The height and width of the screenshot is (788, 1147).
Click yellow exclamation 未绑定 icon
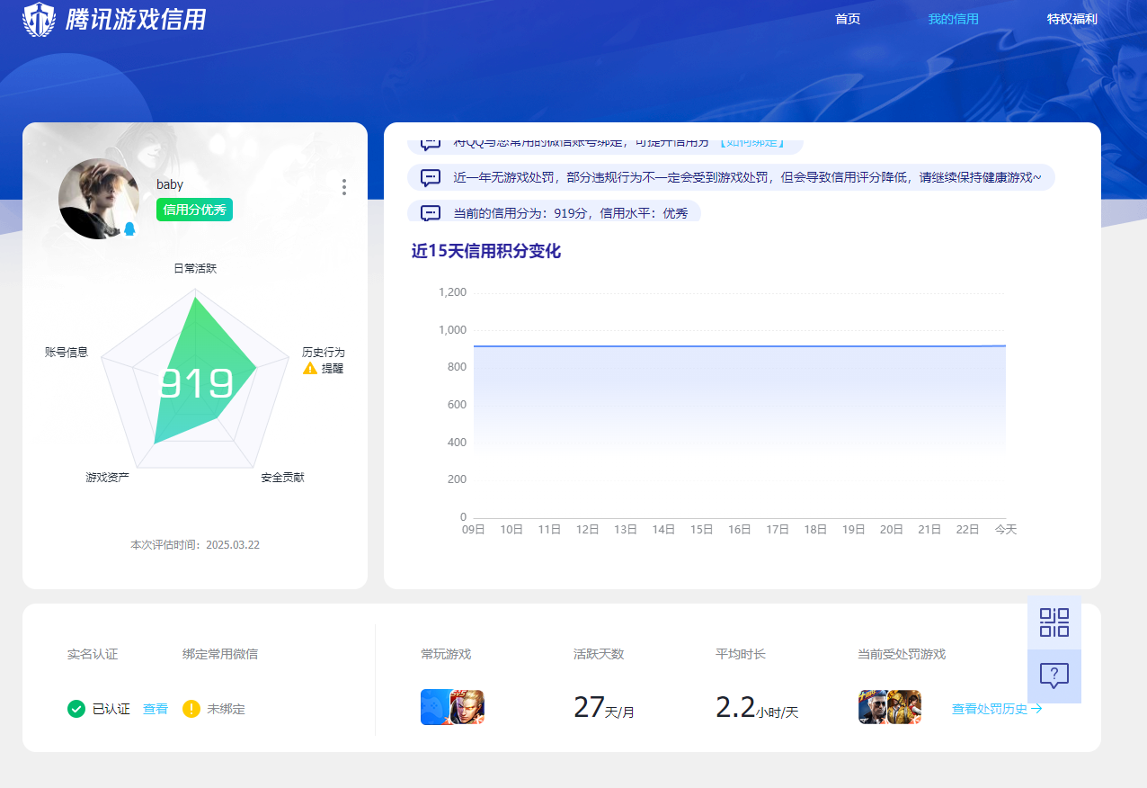click(x=191, y=709)
